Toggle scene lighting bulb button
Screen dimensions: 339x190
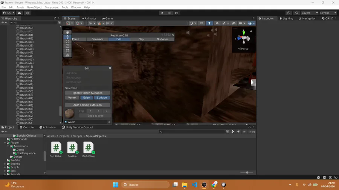[x=209, y=23]
